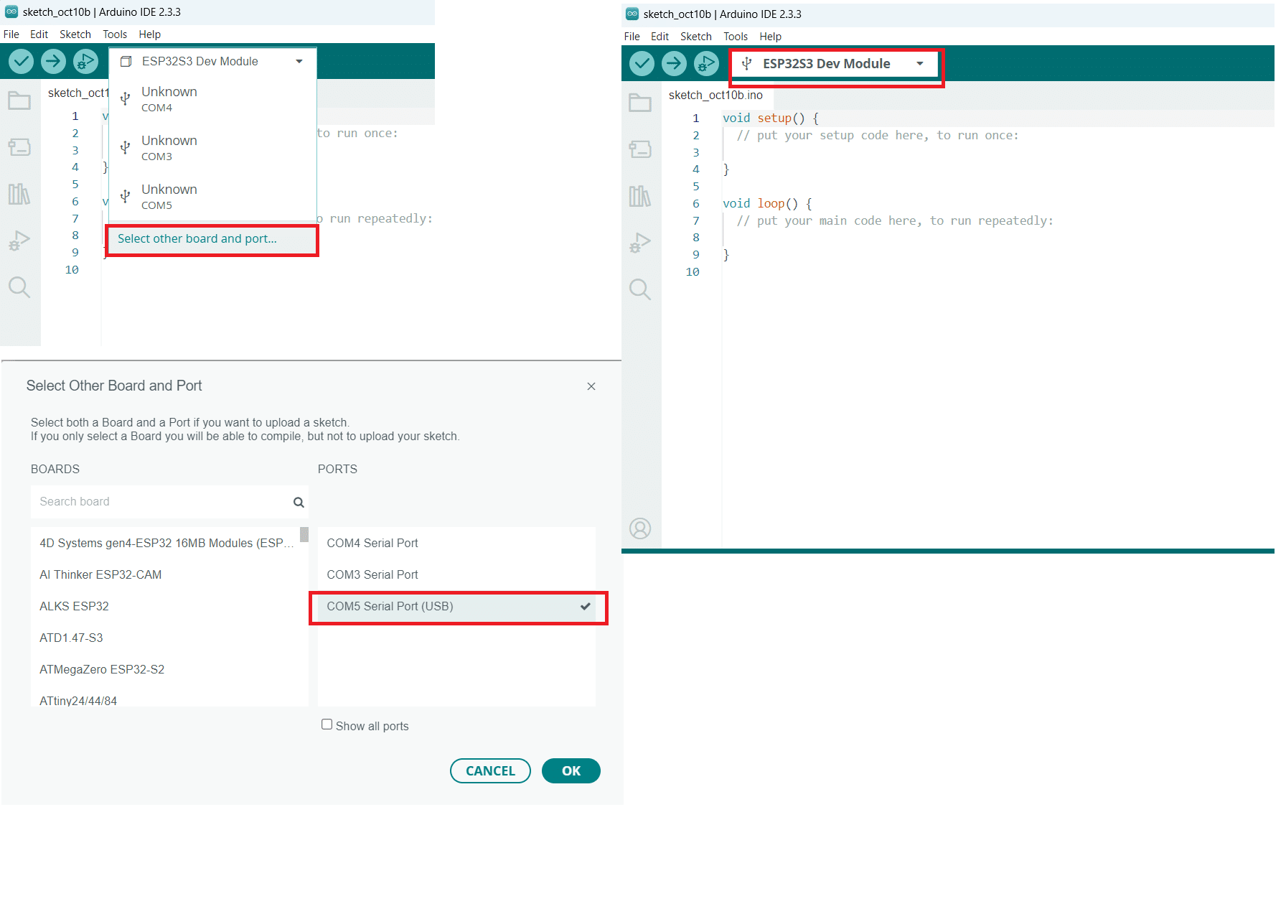Click void setup() line in right editor
Viewport: 1286px width, 904px height.
(x=770, y=118)
